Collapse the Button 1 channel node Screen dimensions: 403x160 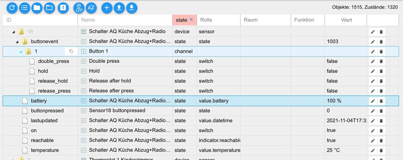tap(21, 52)
